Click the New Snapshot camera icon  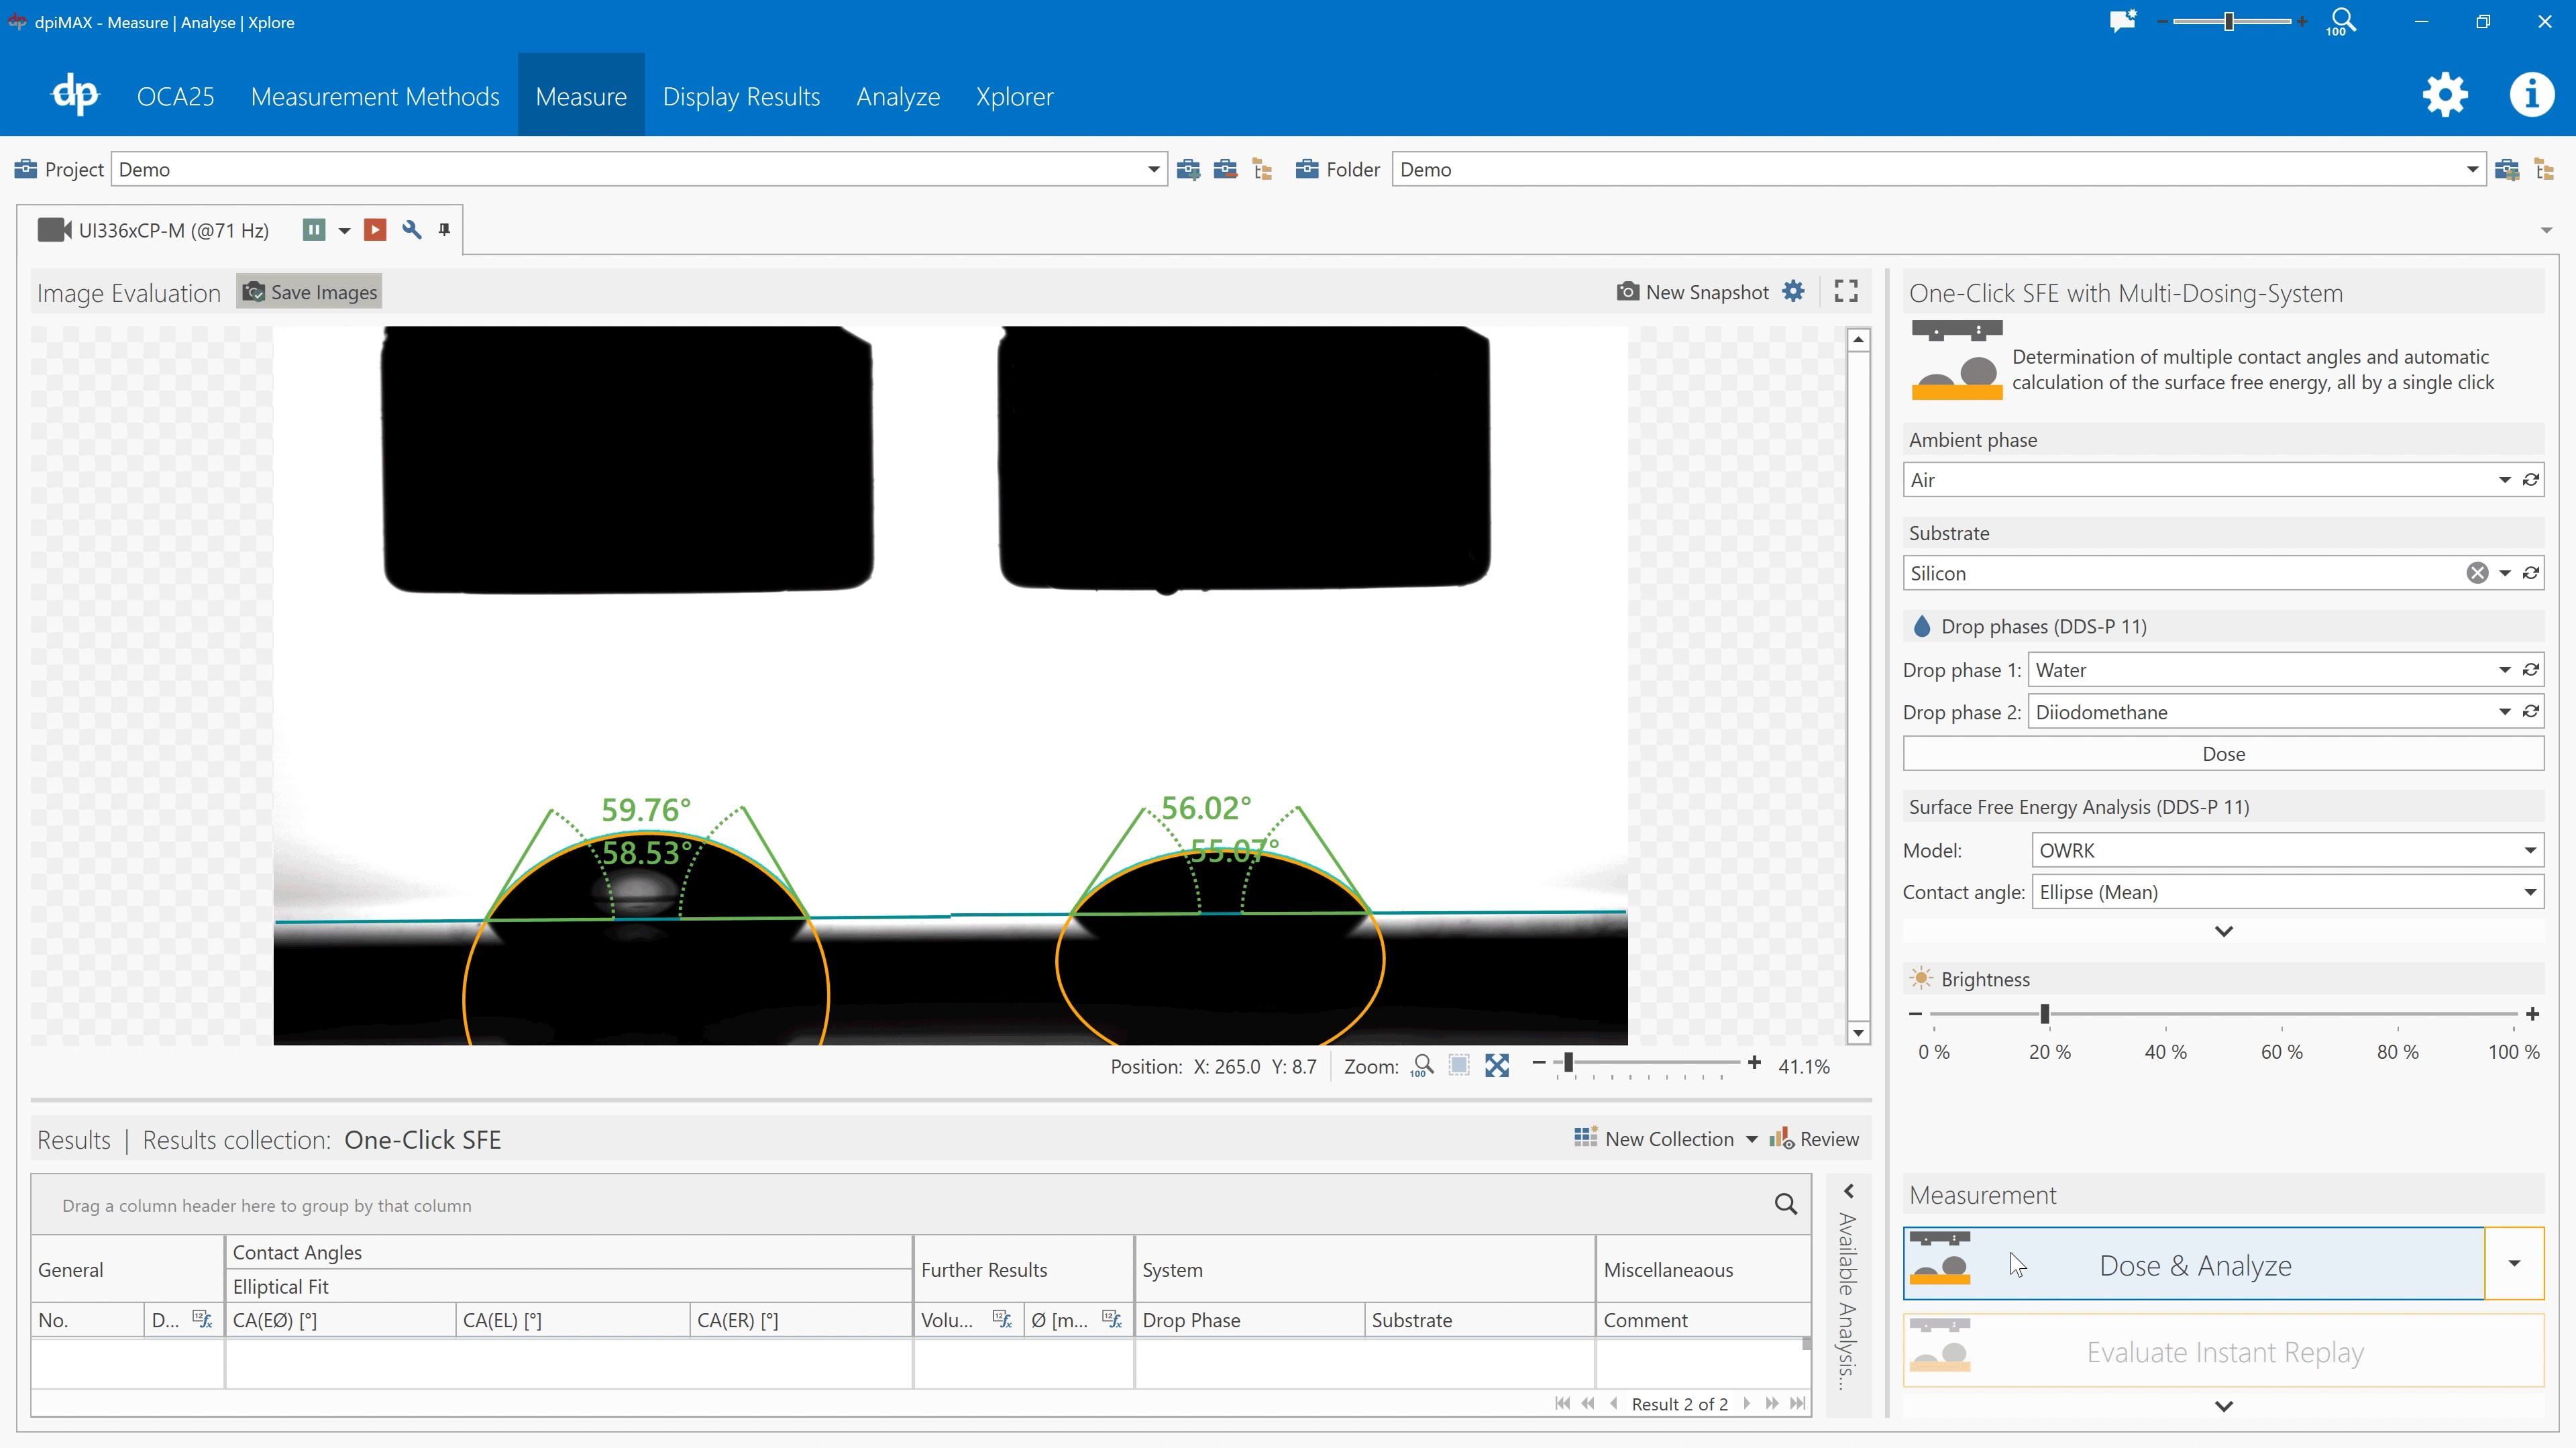point(1628,292)
